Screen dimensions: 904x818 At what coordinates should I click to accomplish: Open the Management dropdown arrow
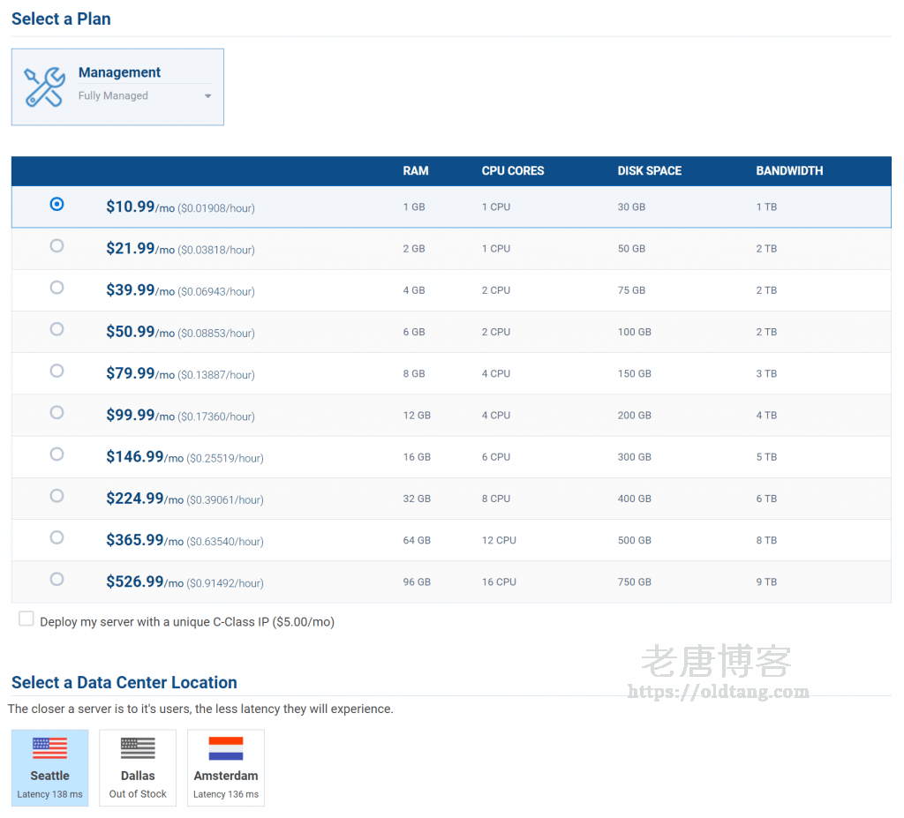click(208, 96)
